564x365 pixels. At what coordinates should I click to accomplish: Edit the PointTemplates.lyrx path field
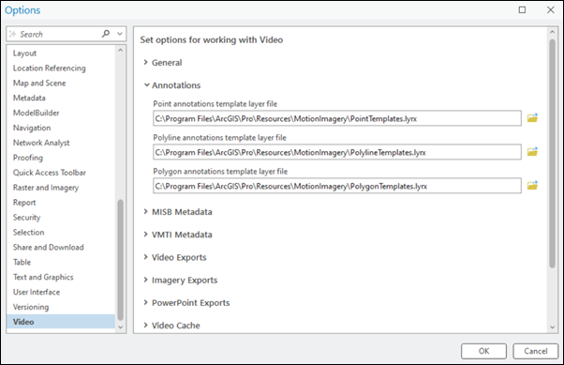click(x=337, y=118)
